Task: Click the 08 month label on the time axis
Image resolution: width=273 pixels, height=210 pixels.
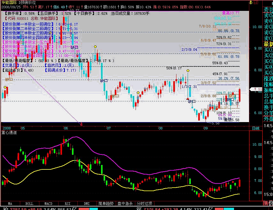Action: pos(160,128)
